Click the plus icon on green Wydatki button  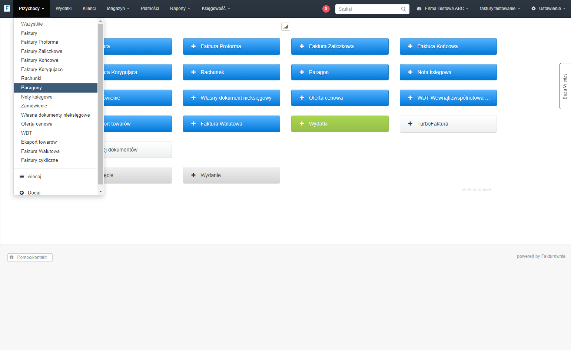[x=302, y=124]
